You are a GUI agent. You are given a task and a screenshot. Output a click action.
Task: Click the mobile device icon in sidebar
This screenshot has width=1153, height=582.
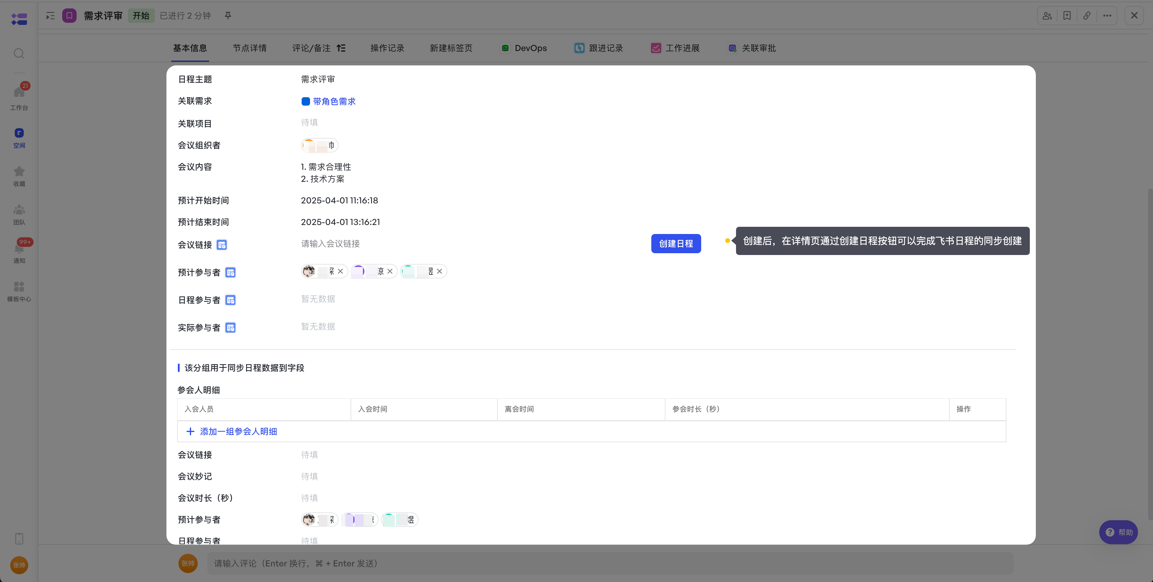pos(19,538)
